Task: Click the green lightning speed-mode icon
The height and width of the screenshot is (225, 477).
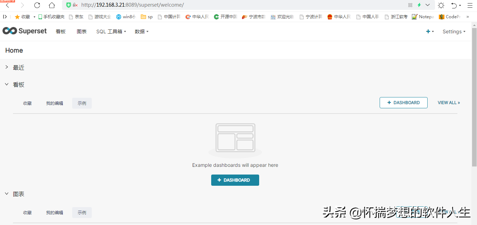Action: click(419, 5)
